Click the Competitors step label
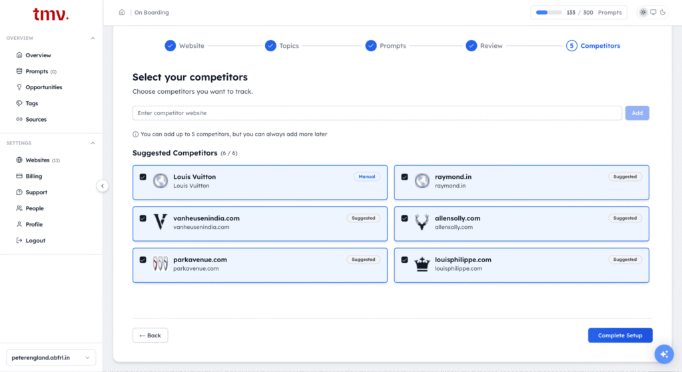The height and width of the screenshot is (372, 682). coord(600,46)
